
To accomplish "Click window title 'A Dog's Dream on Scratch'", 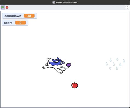I will 66,2.
